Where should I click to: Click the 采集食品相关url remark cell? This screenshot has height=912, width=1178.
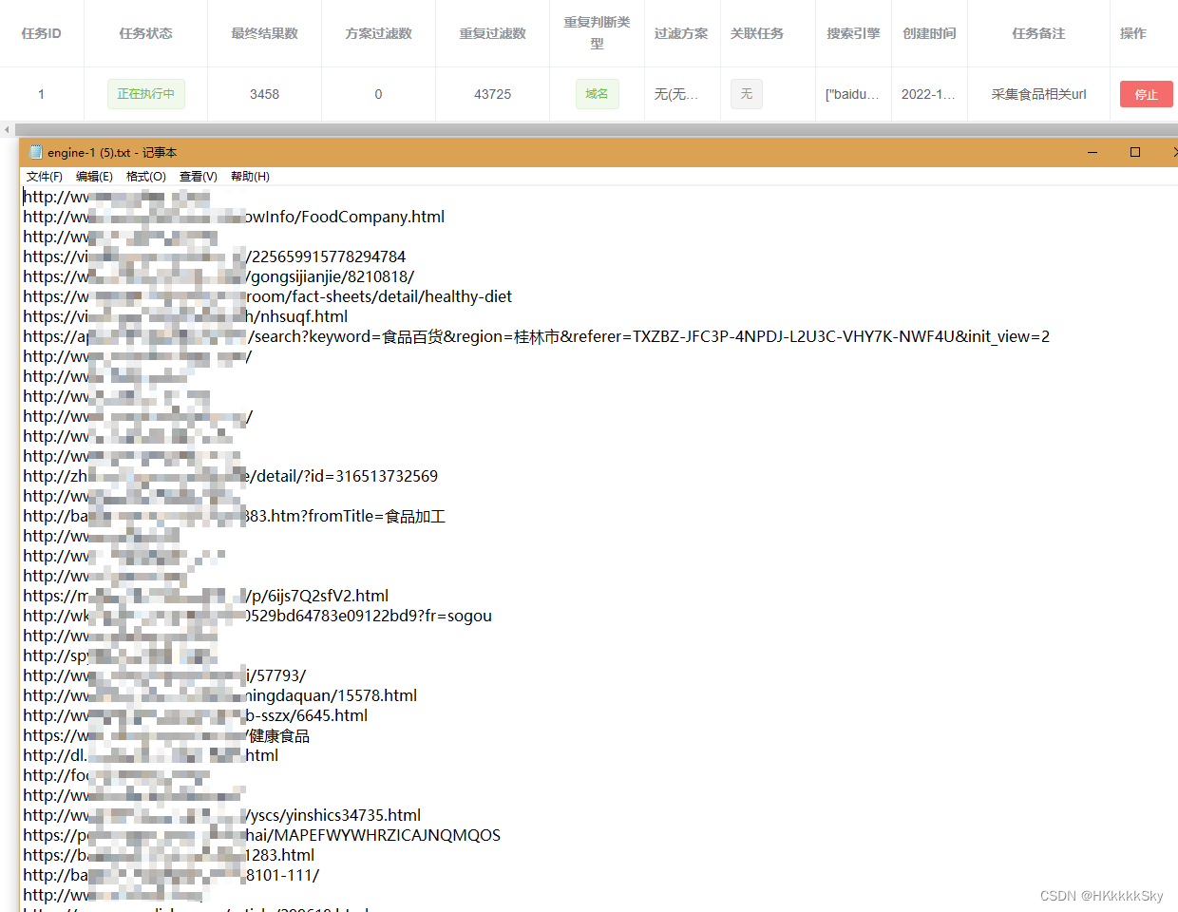(x=1038, y=94)
